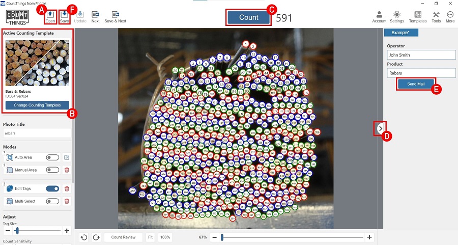Enable the Auto Area mode

coord(52,157)
